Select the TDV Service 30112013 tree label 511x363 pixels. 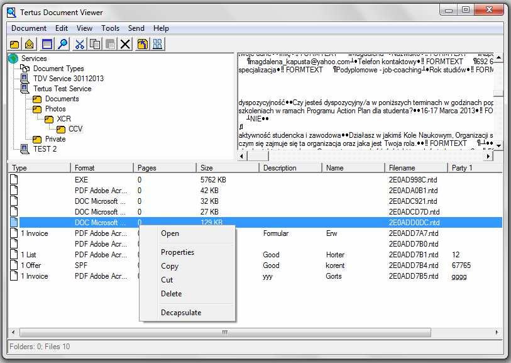69,79
